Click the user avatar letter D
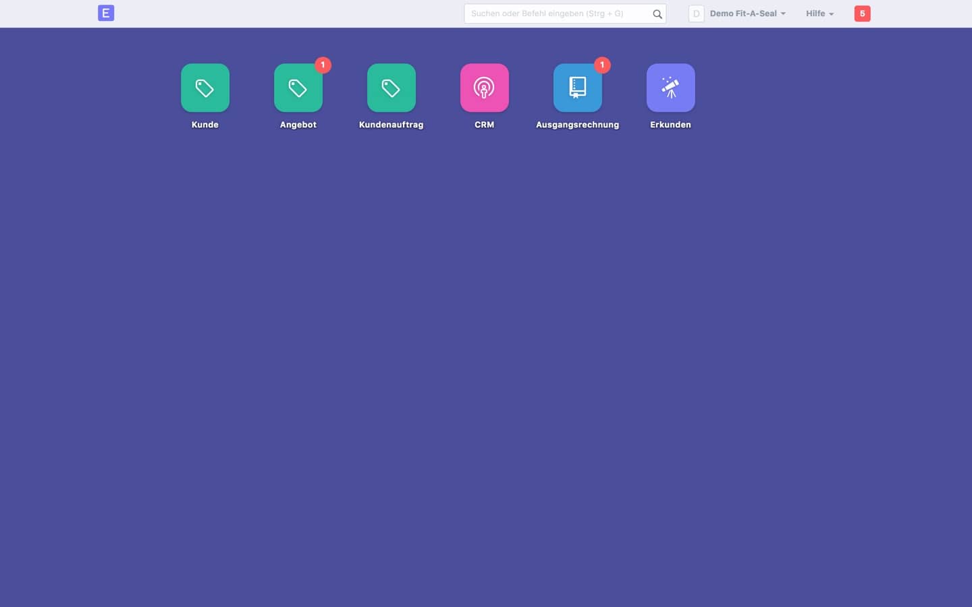Viewport: 972px width, 607px height. (x=697, y=13)
